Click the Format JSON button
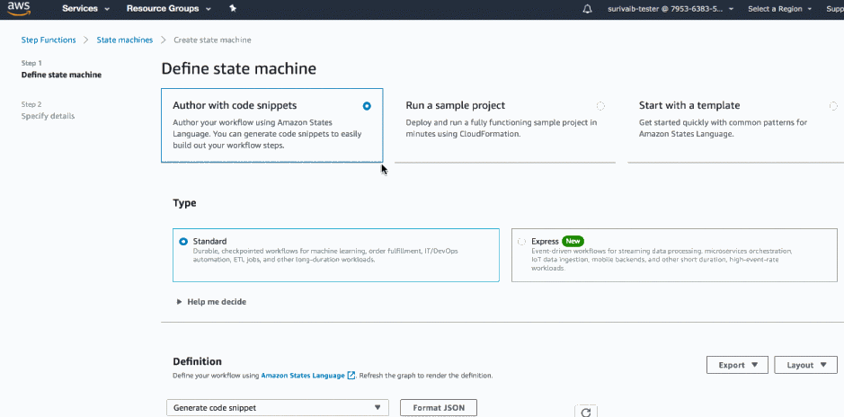 [x=439, y=408]
